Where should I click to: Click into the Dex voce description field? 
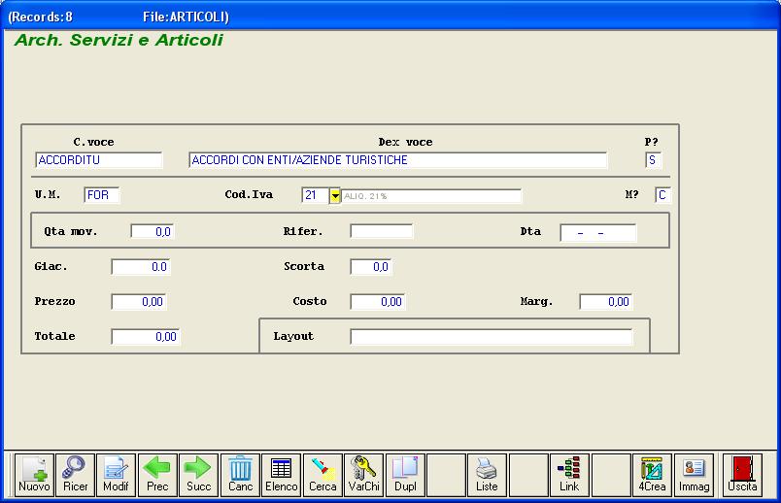(x=398, y=160)
